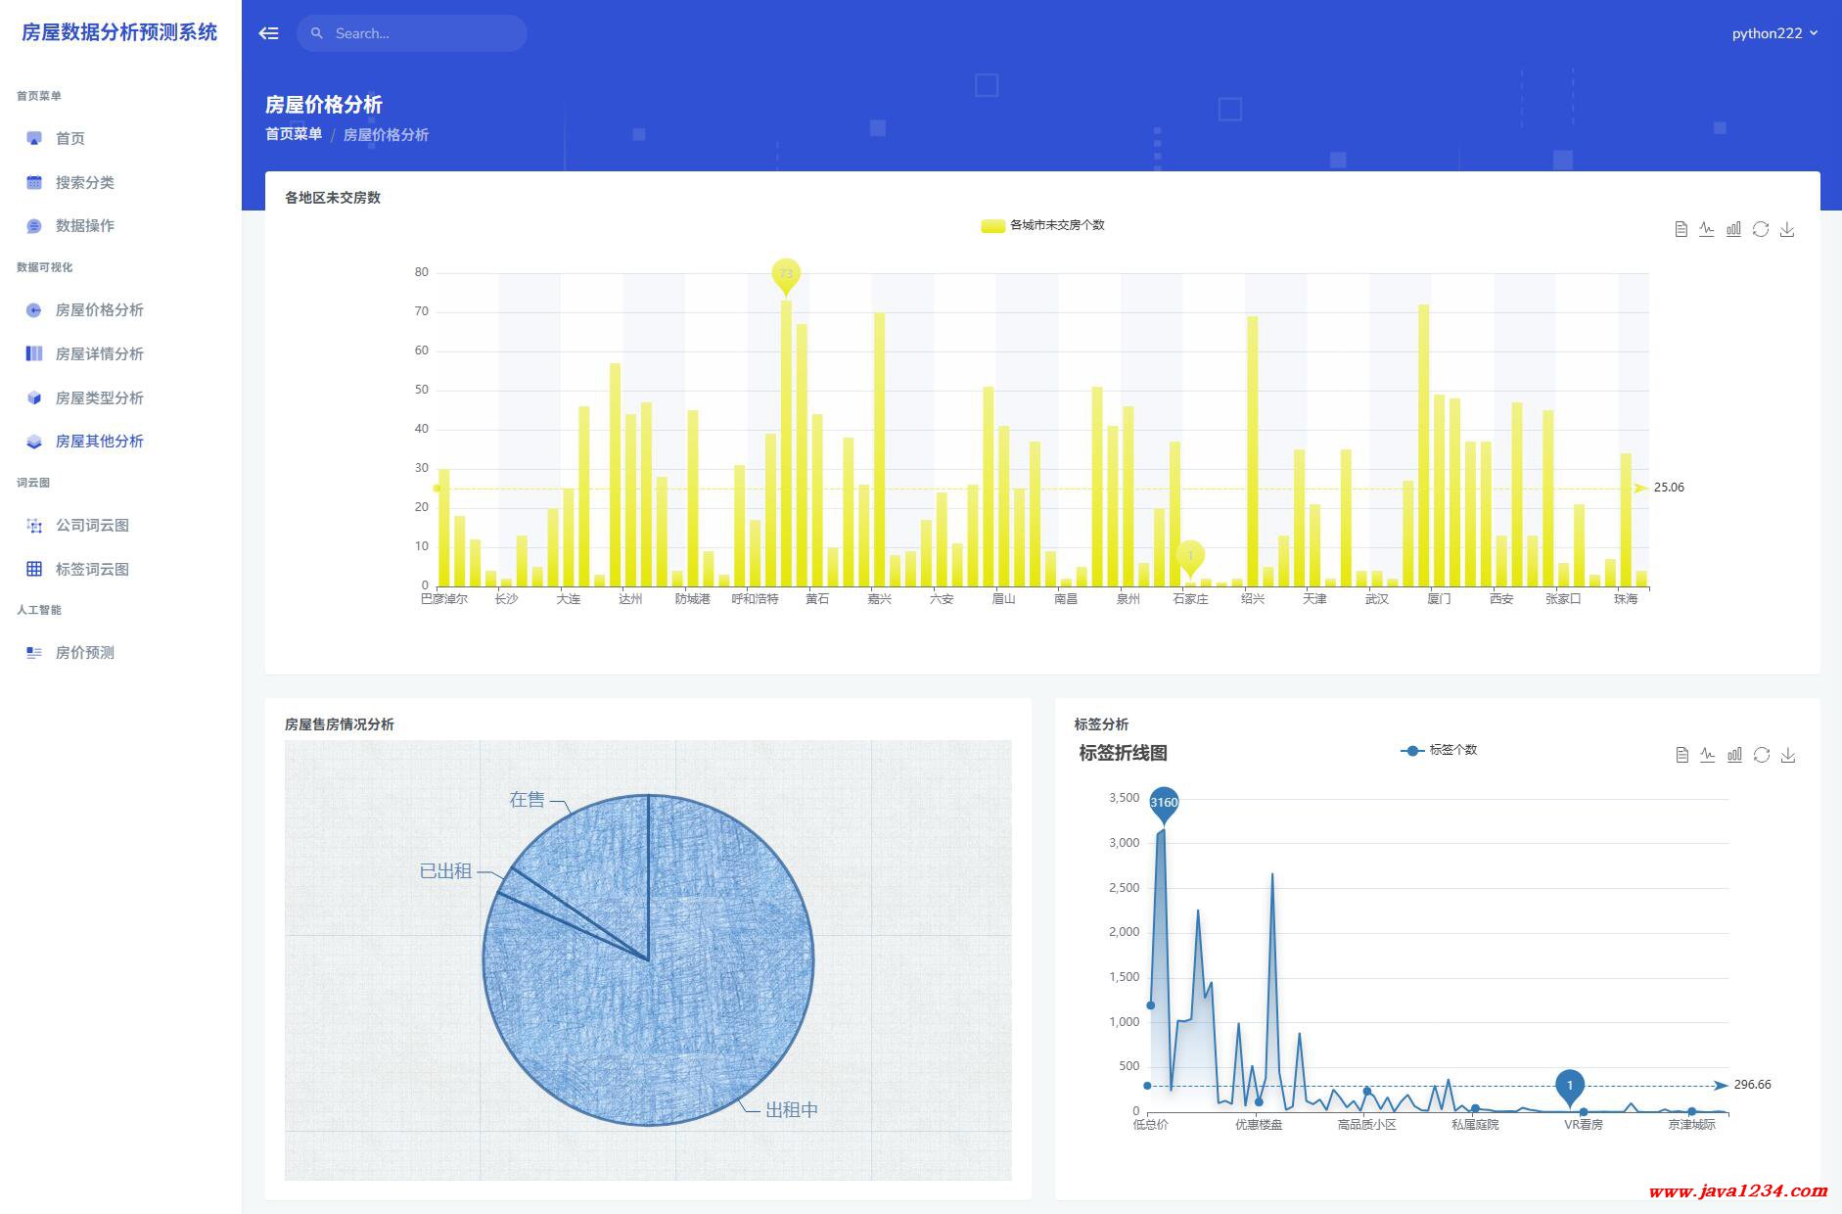Collapse the sidebar with the arrow menu icon
The width and height of the screenshot is (1842, 1214).
268,33
